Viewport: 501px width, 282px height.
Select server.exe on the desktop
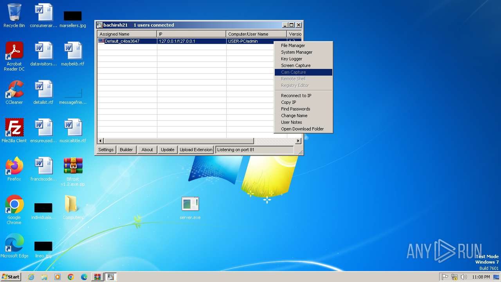[x=190, y=208]
